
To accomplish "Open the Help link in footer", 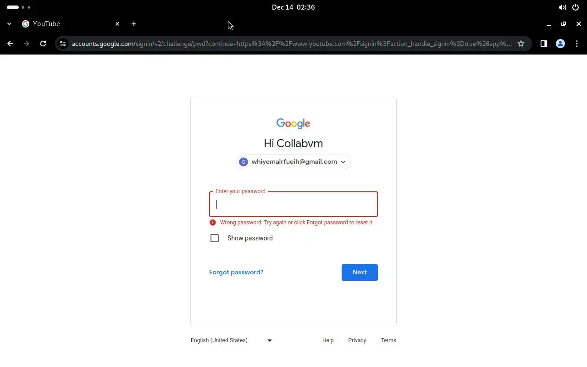I will [x=328, y=340].
